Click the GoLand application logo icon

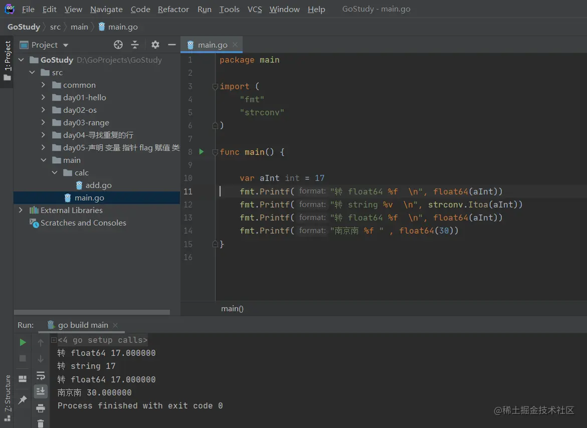(10, 9)
